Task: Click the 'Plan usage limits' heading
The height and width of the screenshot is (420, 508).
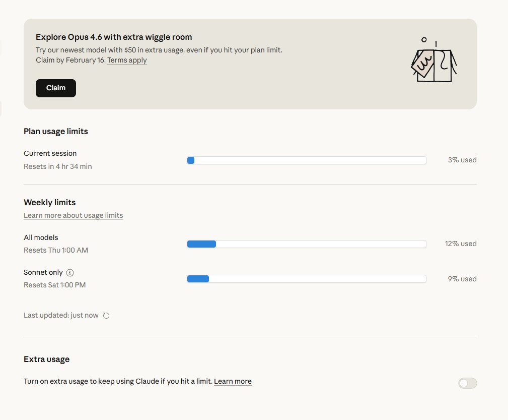Action: 56,132
